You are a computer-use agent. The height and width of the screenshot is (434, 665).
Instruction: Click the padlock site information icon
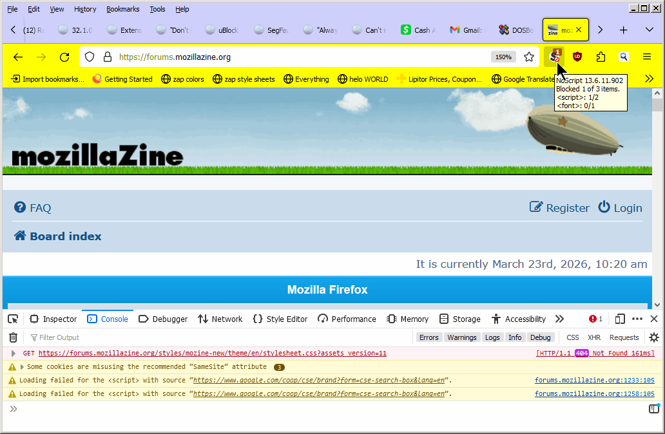click(108, 57)
